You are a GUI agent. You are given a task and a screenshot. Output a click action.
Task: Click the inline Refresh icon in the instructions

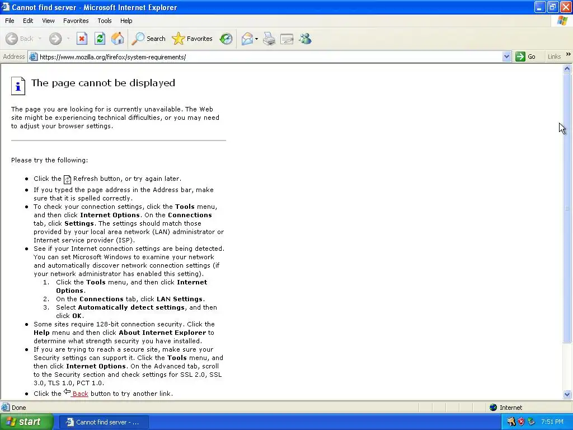67,179
